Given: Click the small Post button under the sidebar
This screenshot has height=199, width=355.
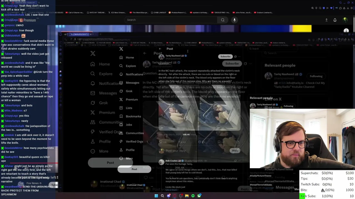Looking at the screenshot, I should (x=134, y=169).
